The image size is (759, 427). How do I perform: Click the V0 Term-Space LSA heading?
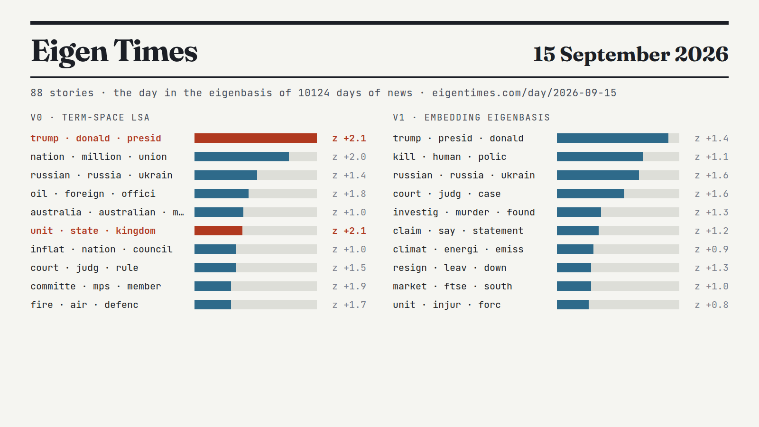point(90,117)
